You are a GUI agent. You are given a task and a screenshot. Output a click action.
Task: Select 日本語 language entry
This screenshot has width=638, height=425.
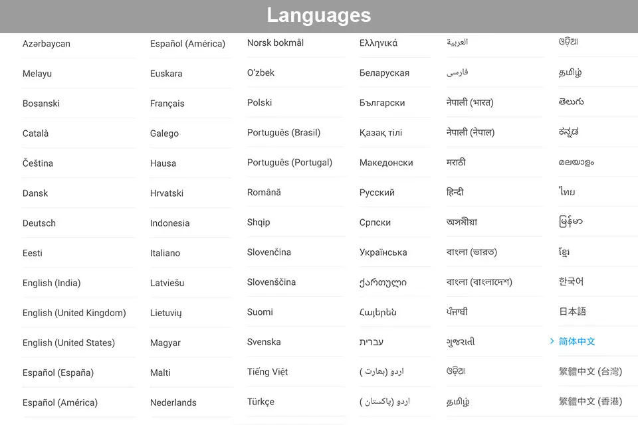(572, 311)
